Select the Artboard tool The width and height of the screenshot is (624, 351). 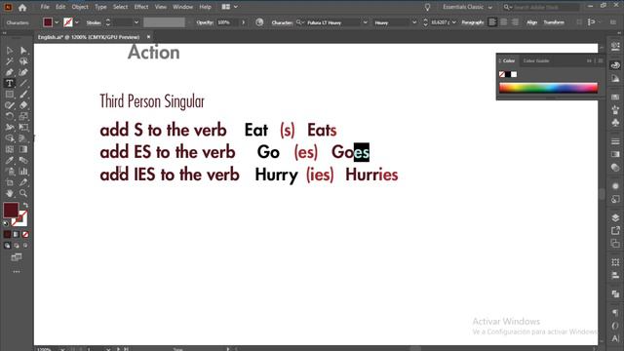coord(10,182)
